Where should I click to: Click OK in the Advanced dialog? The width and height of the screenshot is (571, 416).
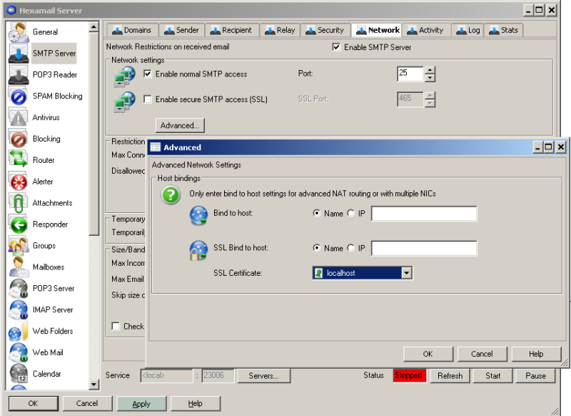(x=428, y=353)
